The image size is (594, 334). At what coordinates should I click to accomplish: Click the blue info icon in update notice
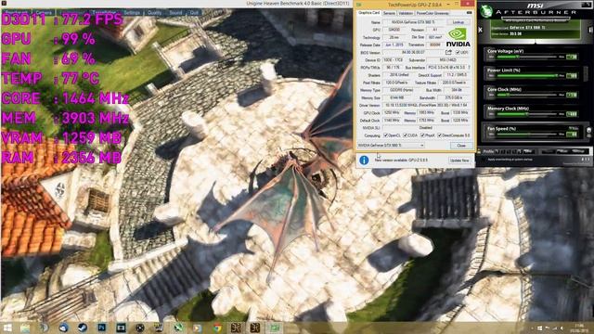(364, 161)
